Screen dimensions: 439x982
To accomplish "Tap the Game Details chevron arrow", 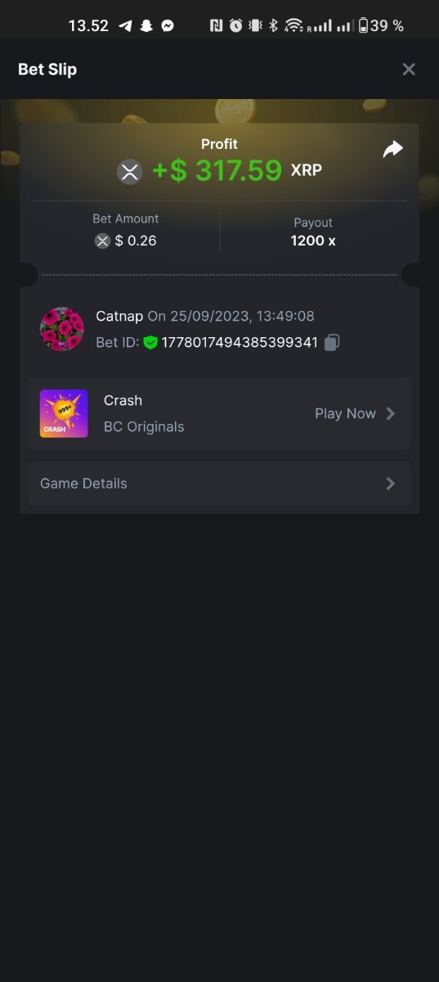I will point(391,484).
